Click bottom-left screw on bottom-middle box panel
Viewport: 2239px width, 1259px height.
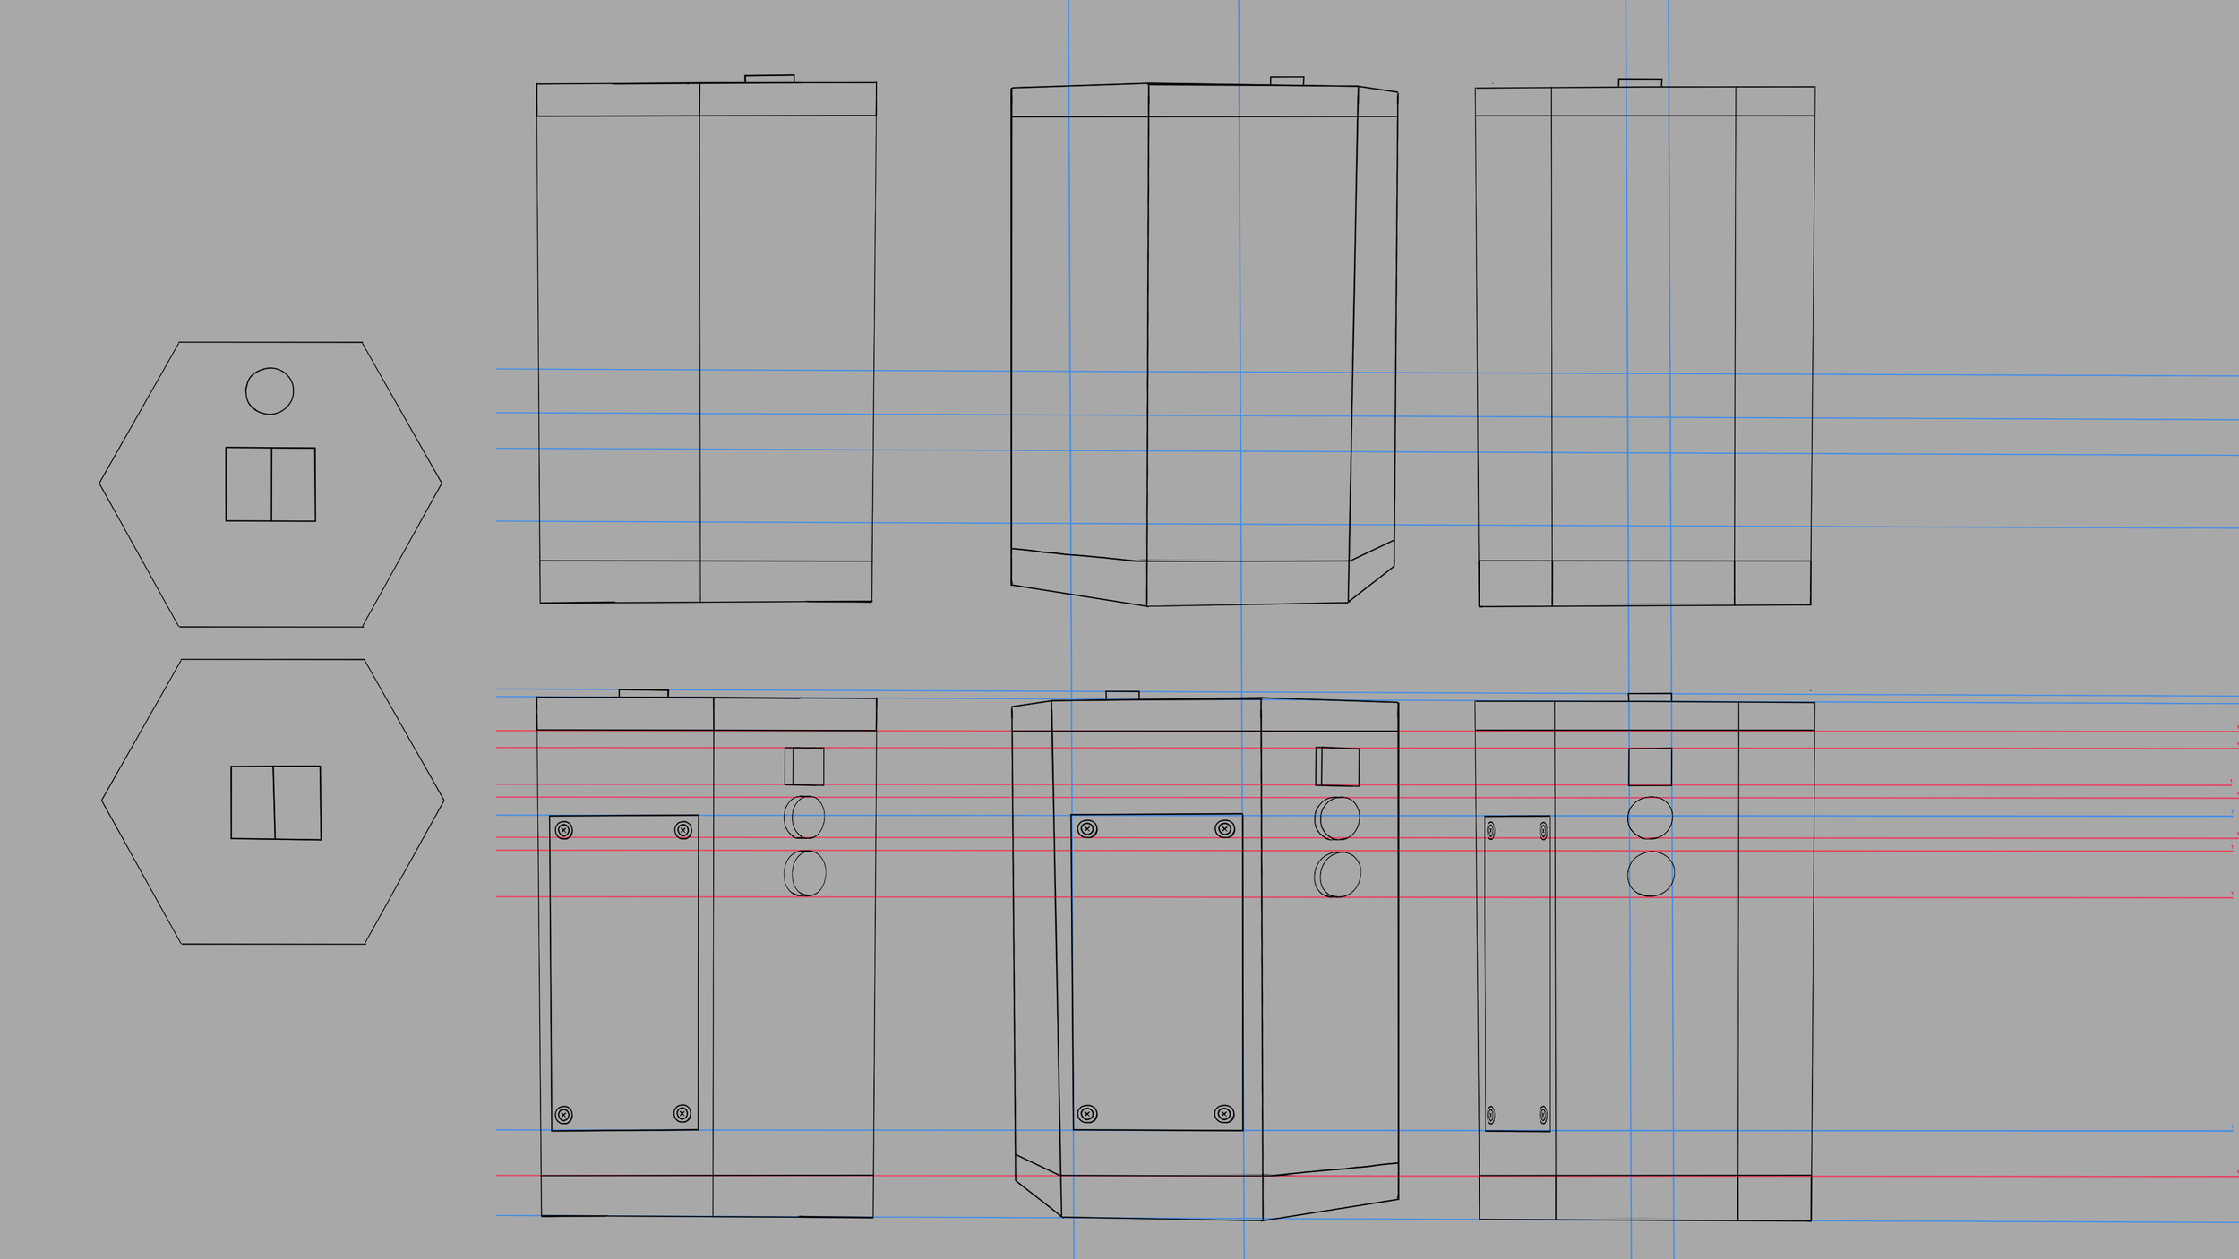coord(1087,1114)
